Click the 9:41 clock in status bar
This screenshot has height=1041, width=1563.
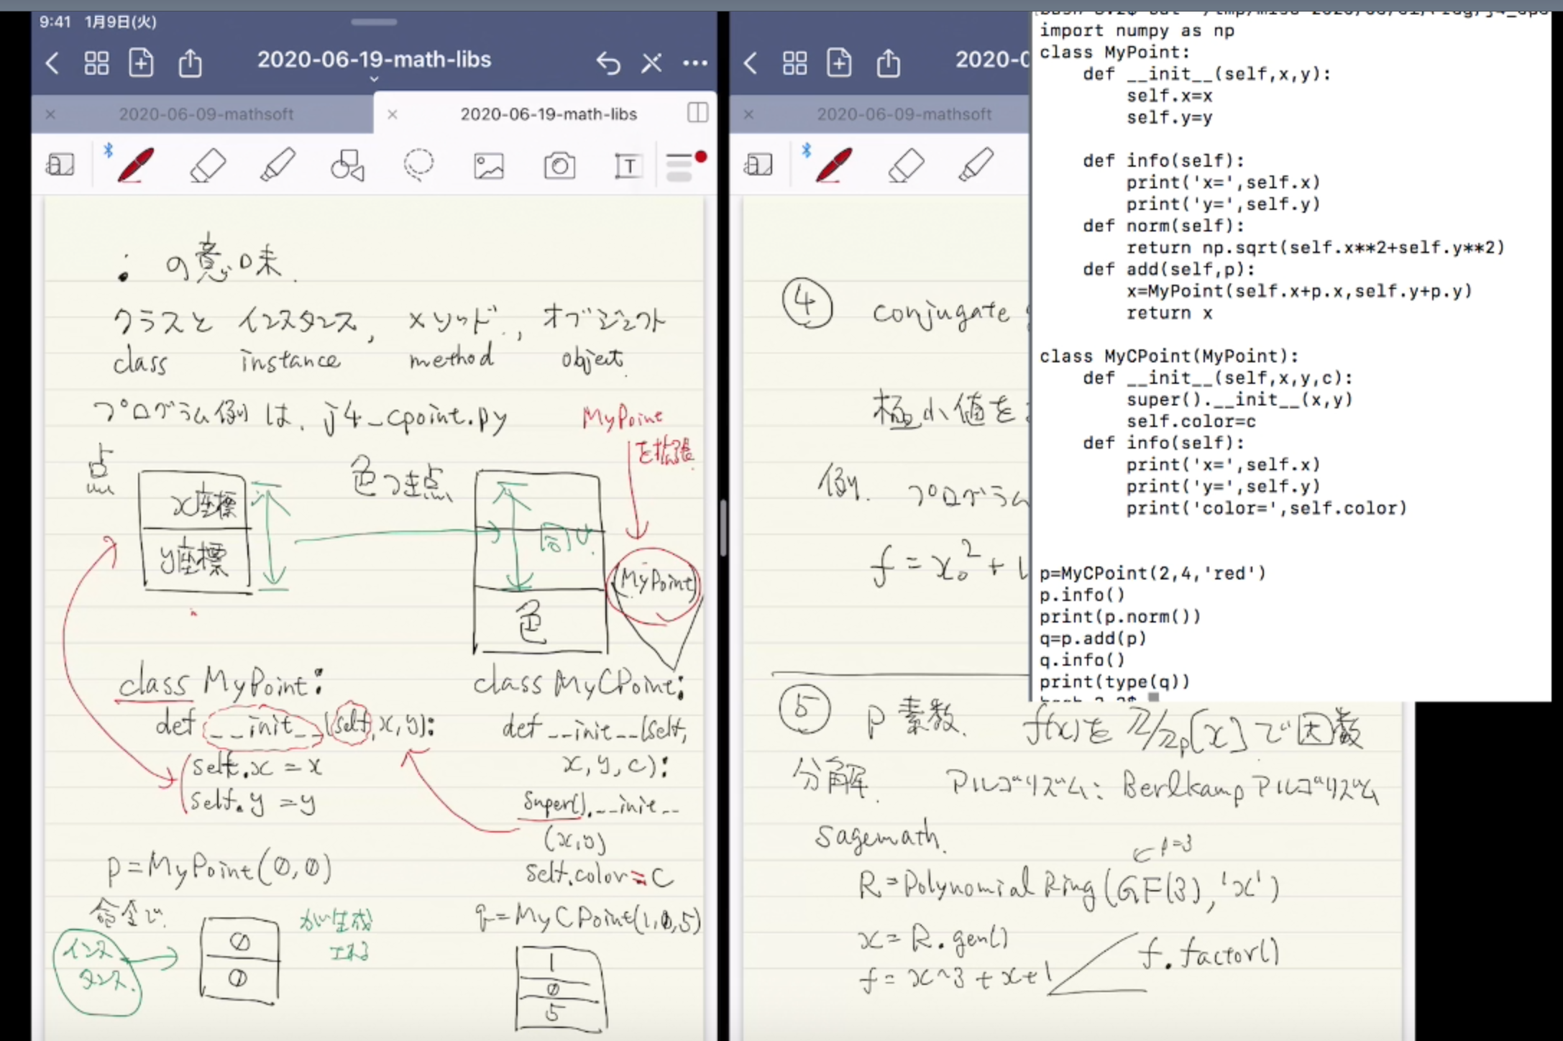[55, 22]
